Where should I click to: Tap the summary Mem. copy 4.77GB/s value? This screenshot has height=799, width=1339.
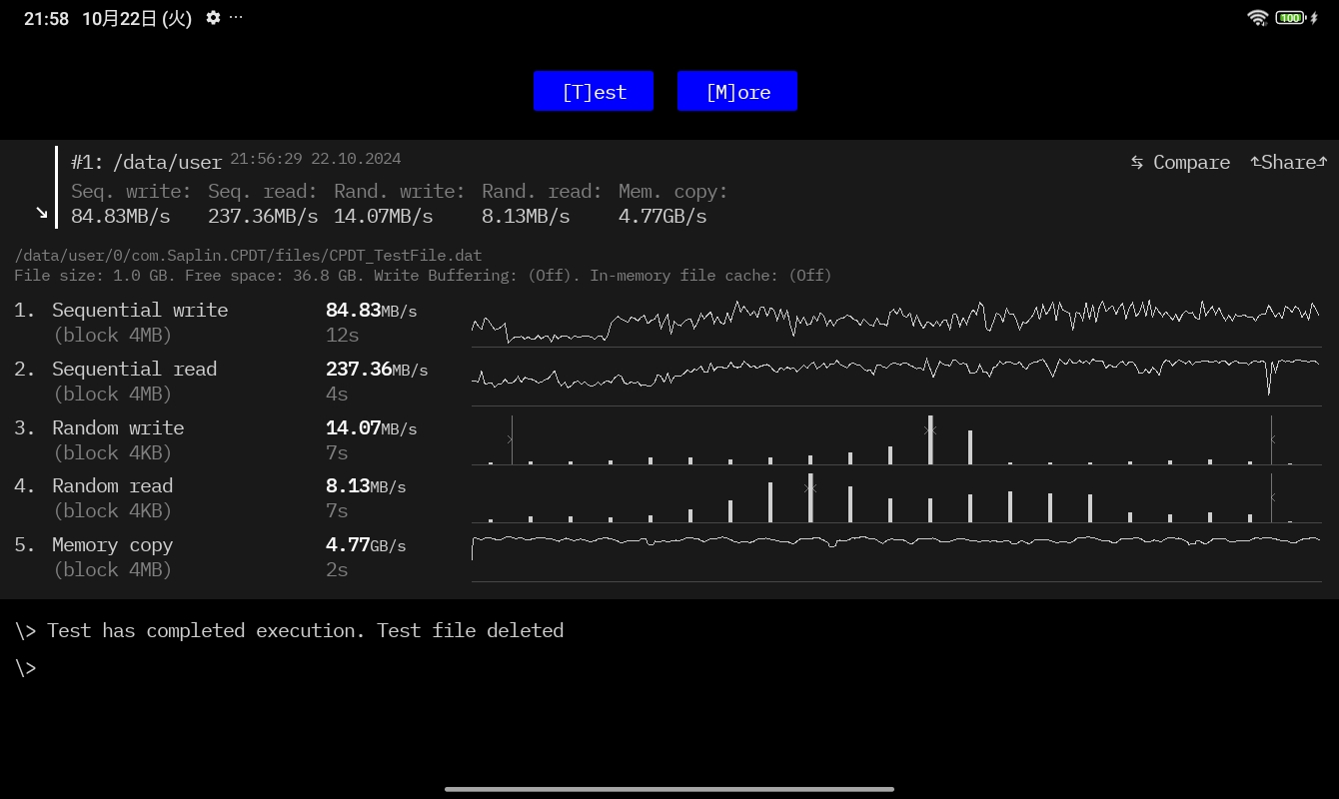click(663, 216)
